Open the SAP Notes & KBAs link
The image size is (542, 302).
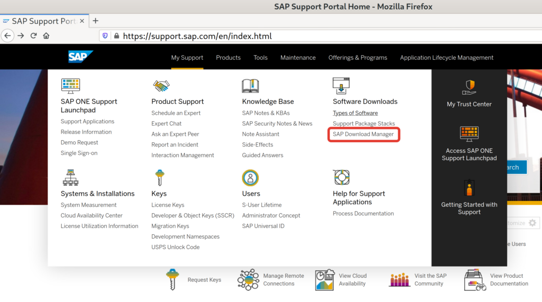click(266, 113)
